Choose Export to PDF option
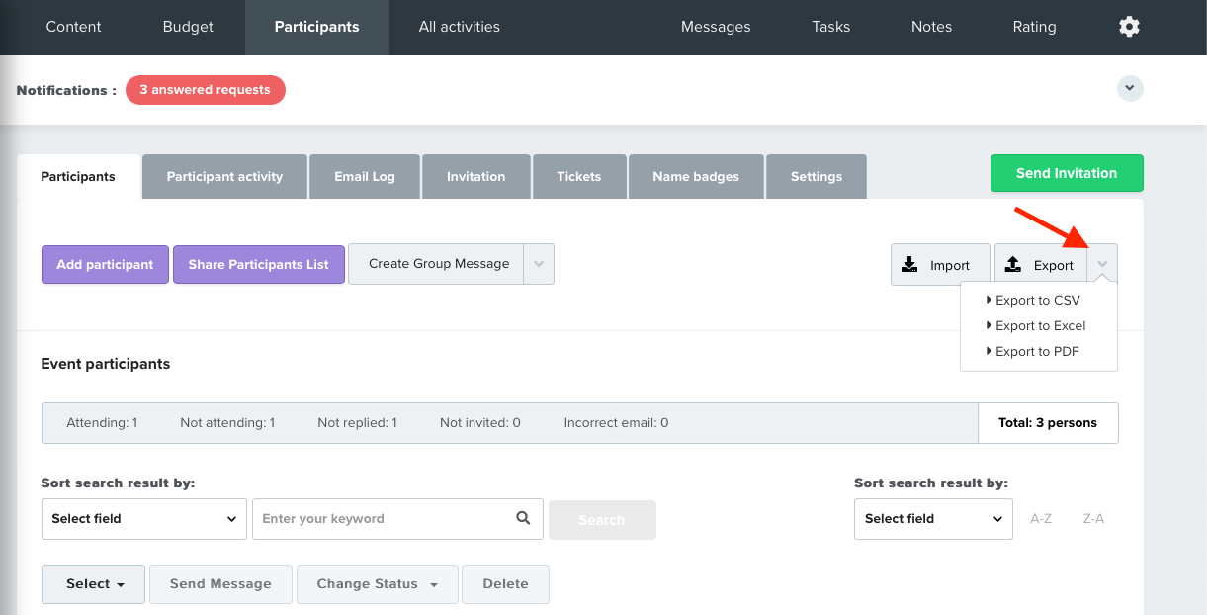 pyautogui.click(x=1037, y=352)
